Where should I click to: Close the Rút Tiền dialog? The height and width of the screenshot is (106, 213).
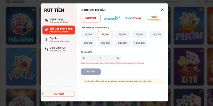pyautogui.click(x=162, y=10)
